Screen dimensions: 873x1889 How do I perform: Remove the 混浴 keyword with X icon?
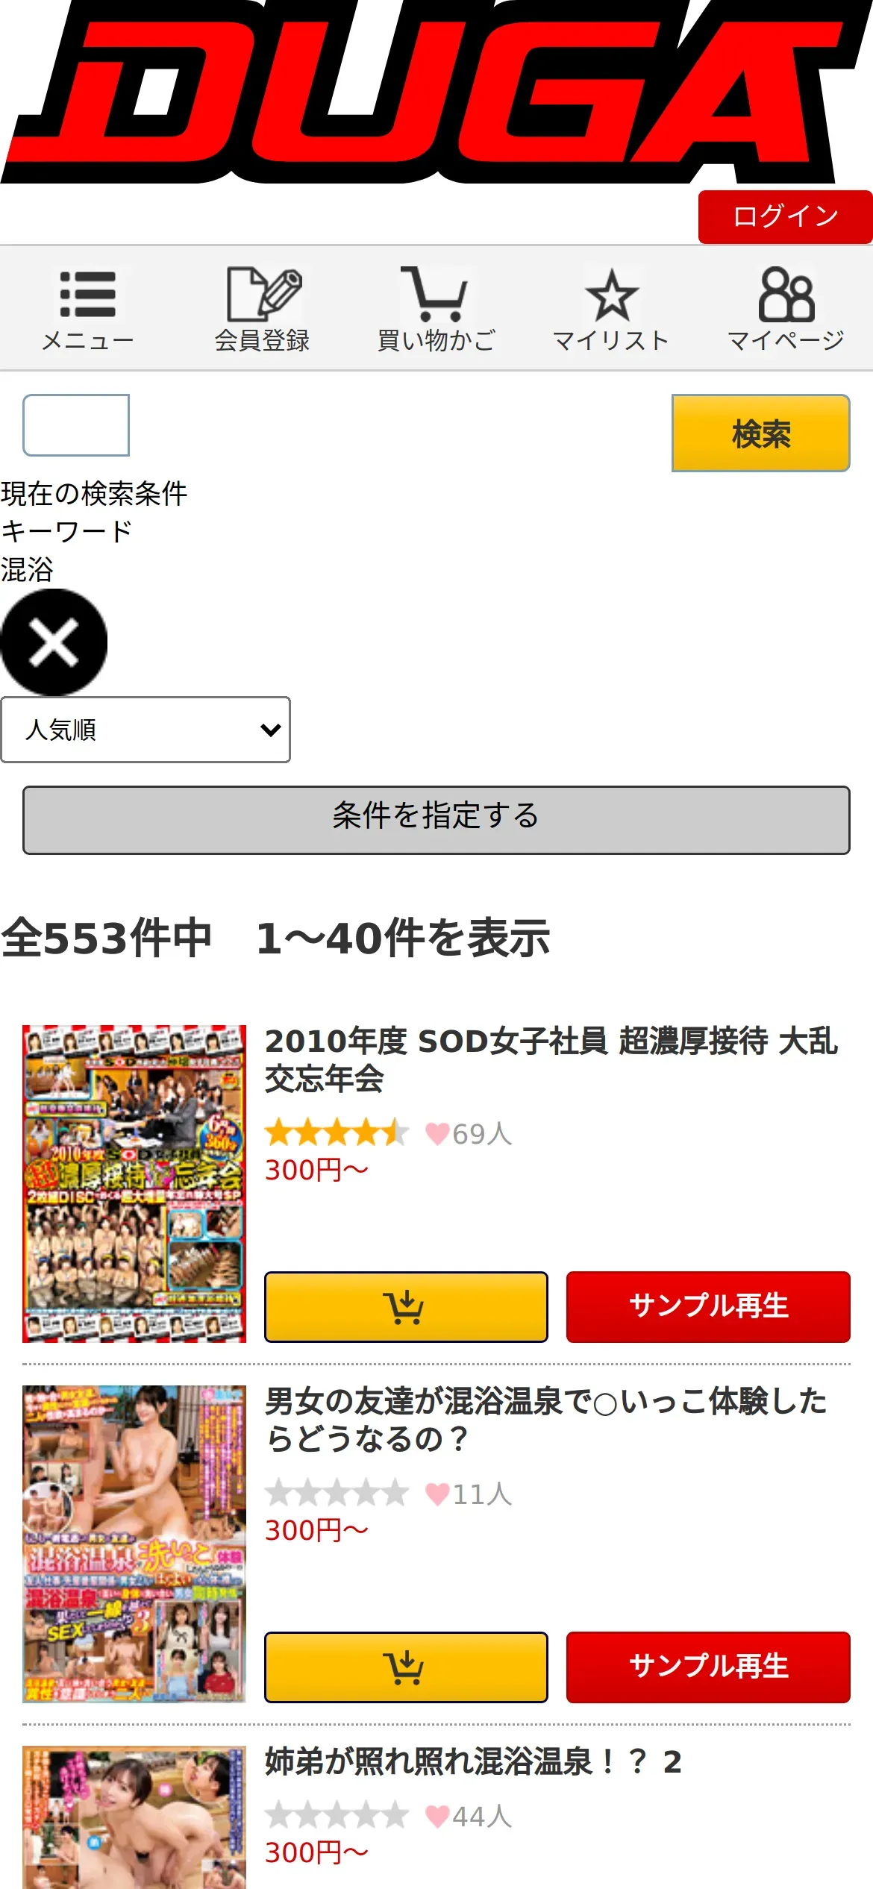click(54, 642)
